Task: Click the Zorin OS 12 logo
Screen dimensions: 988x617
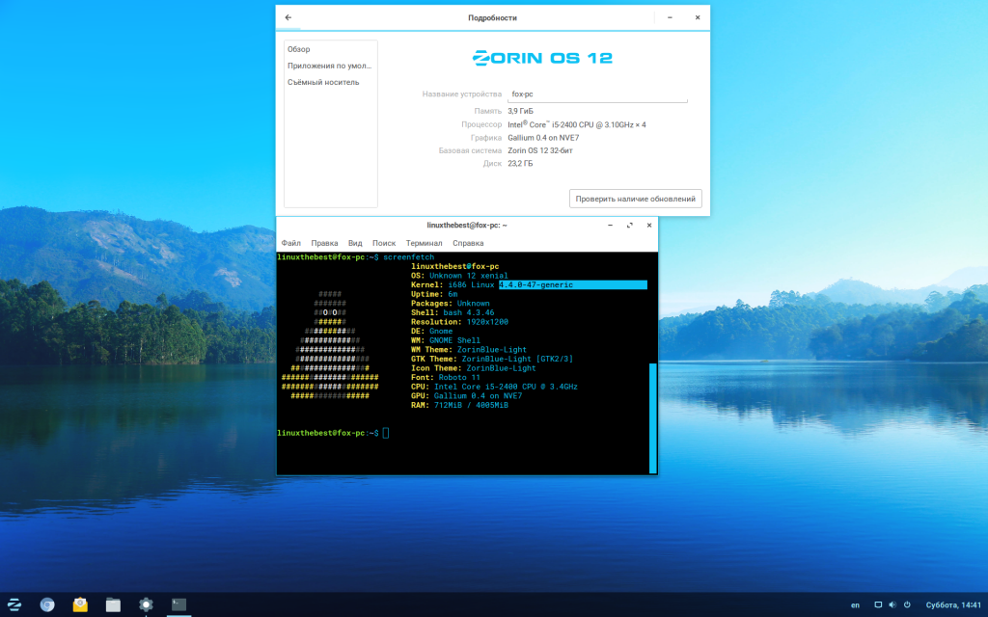Action: coord(542,58)
